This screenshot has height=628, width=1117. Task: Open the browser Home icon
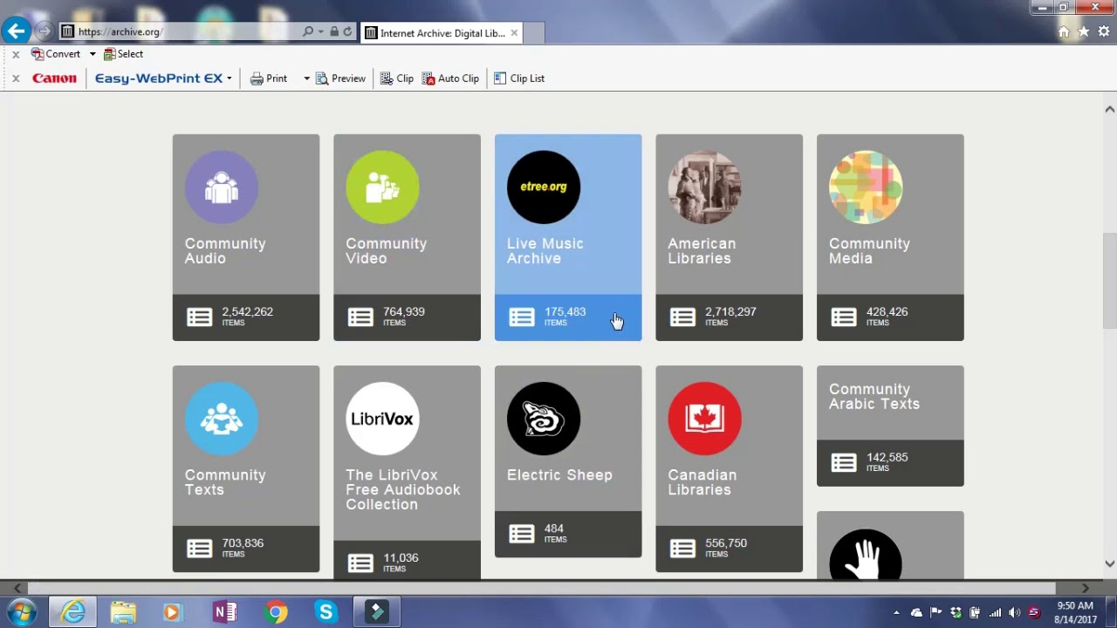(x=1064, y=31)
